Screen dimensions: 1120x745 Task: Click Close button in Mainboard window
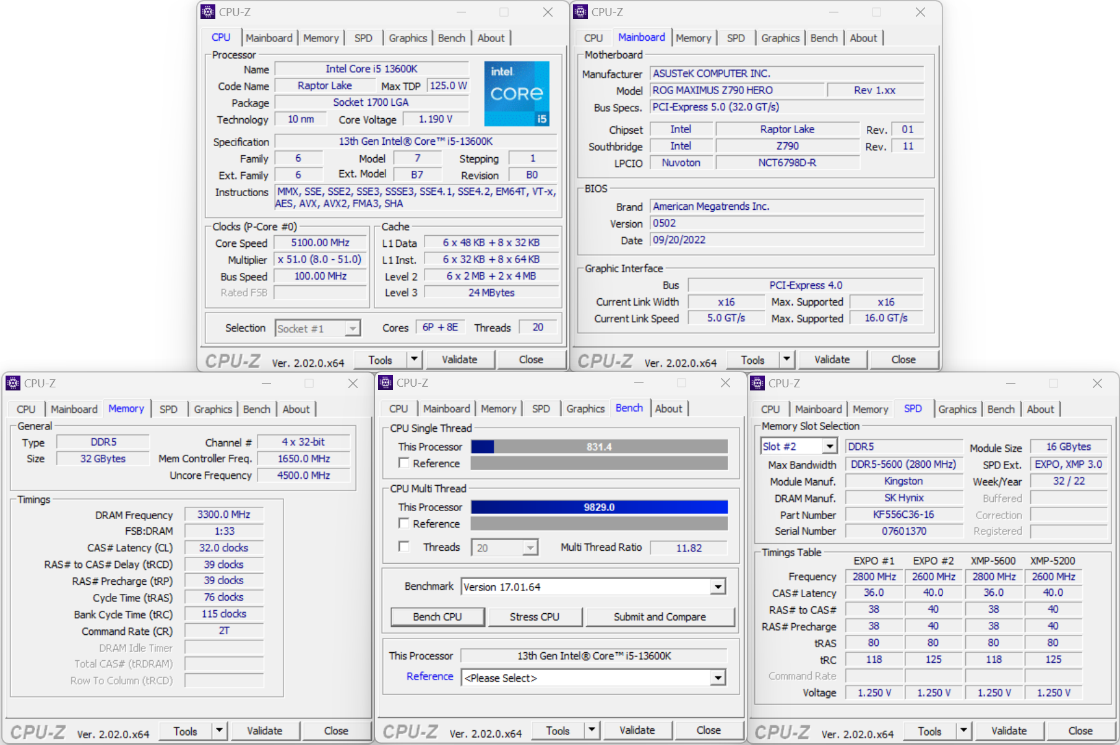[903, 360]
